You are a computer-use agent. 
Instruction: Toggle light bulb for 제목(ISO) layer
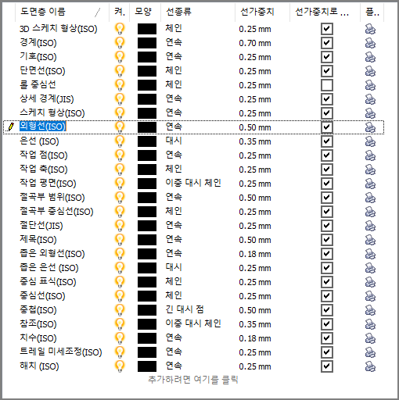[x=120, y=240]
